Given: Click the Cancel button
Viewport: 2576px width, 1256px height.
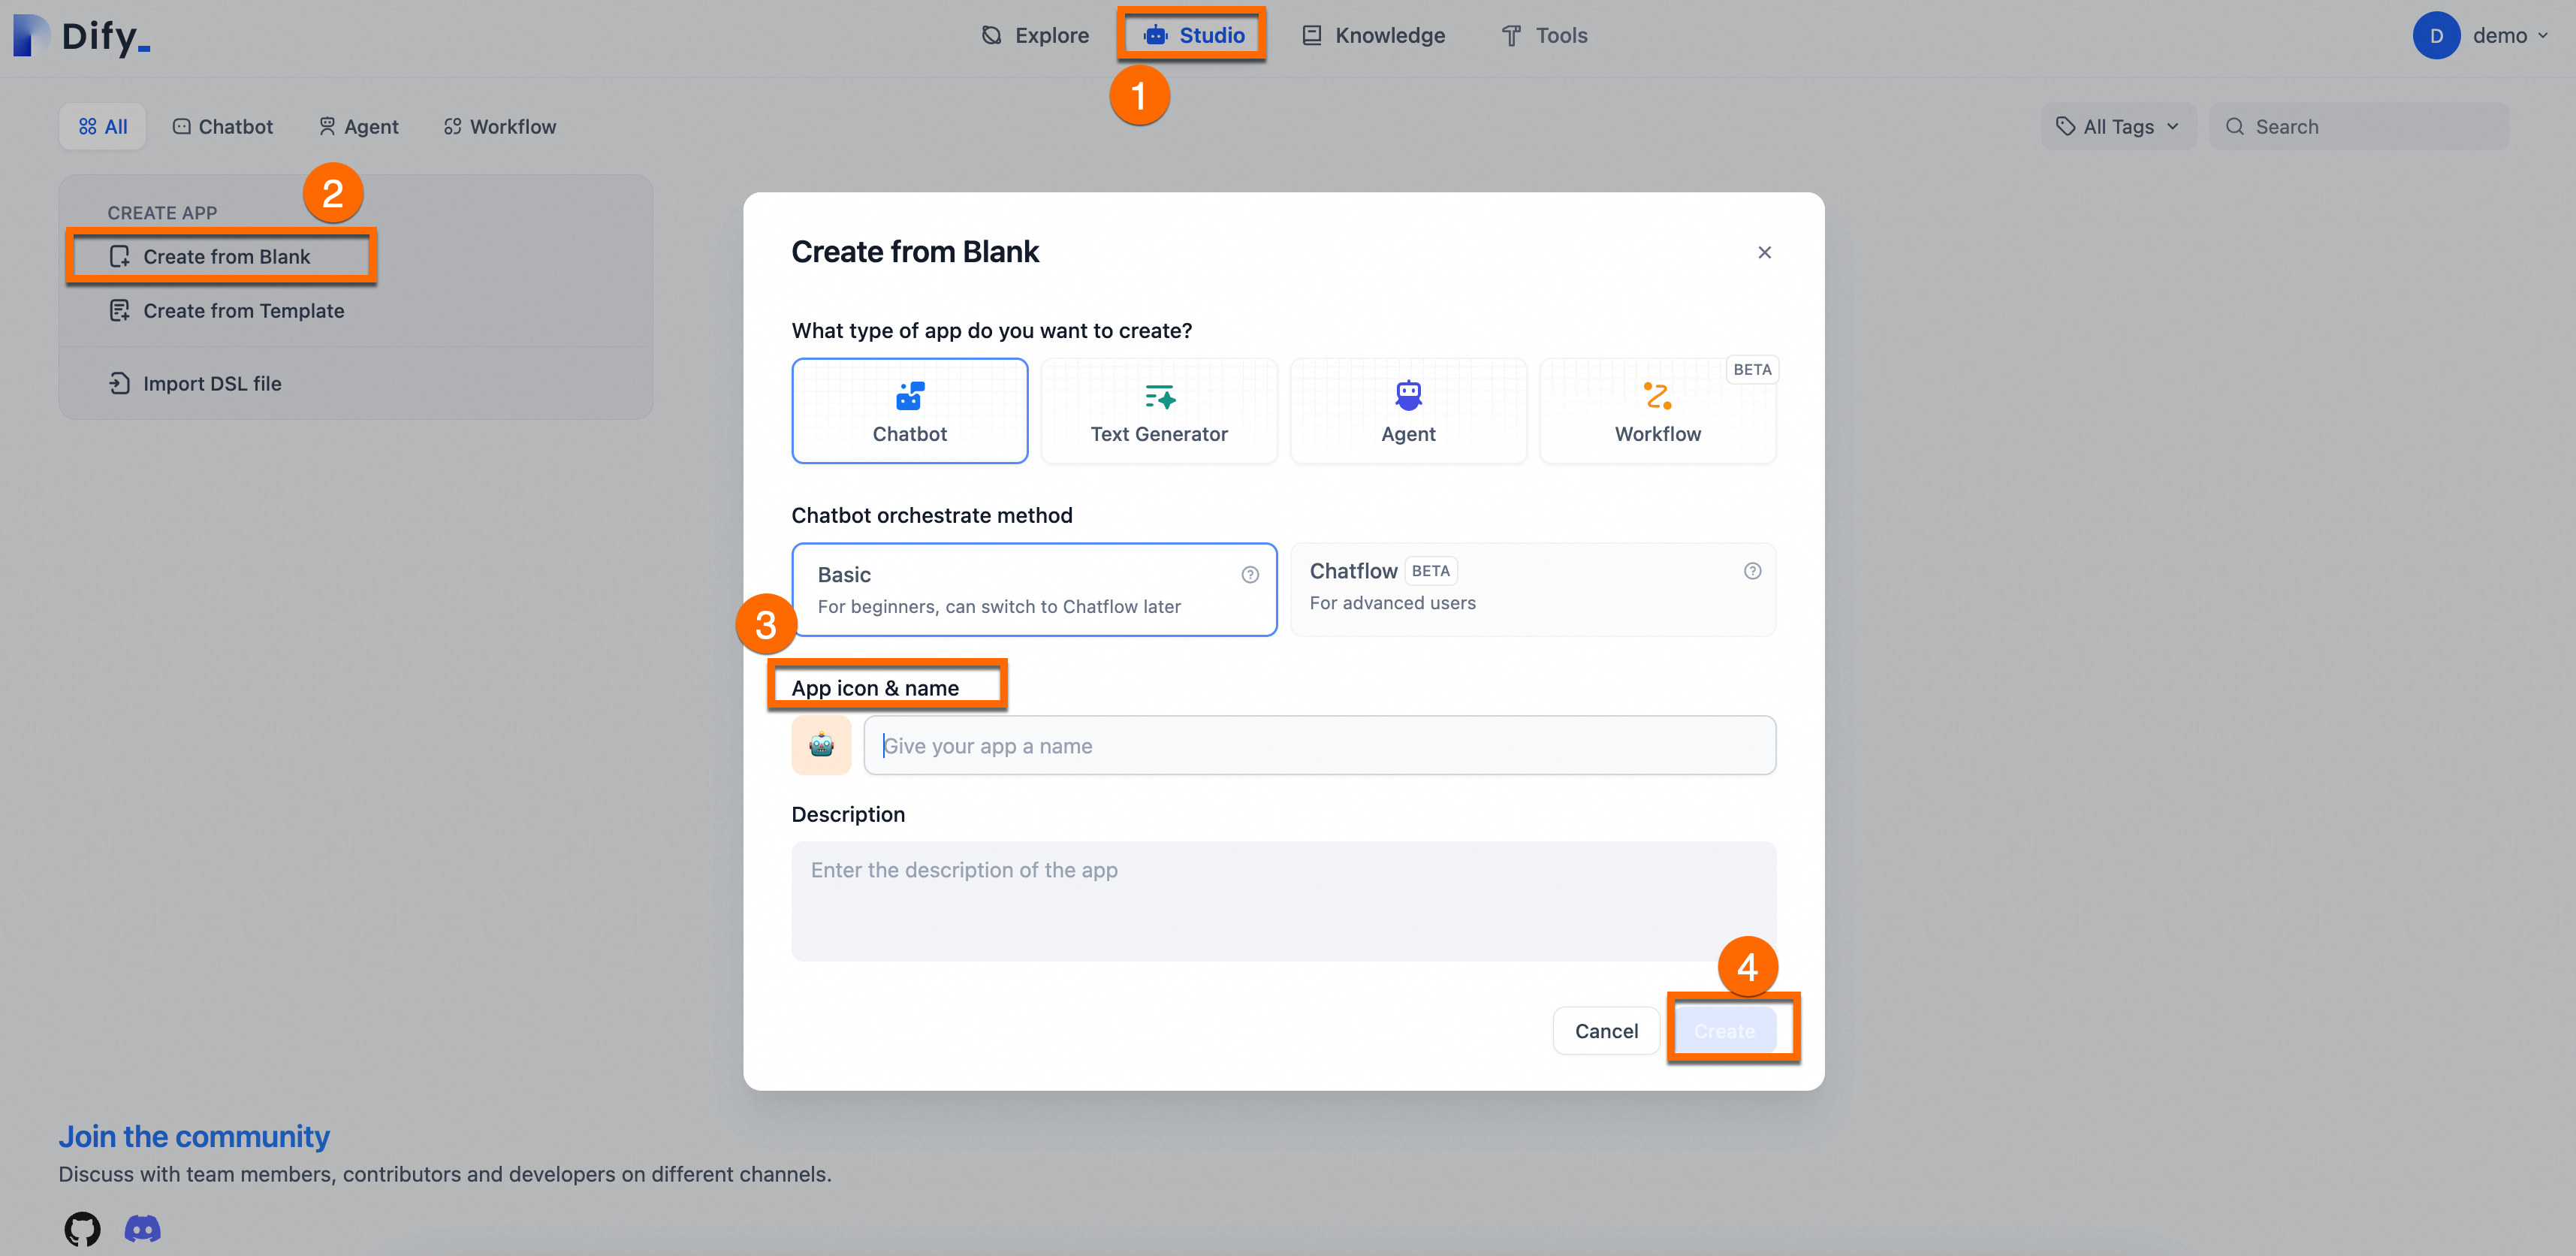Looking at the screenshot, I should tap(1606, 1031).
